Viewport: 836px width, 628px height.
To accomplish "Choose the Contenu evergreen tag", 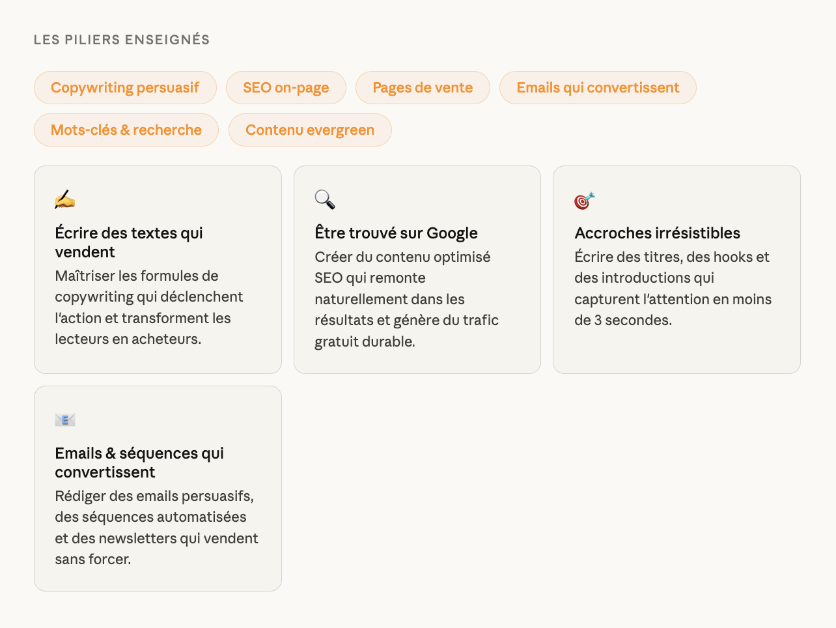I will point(310,130).
